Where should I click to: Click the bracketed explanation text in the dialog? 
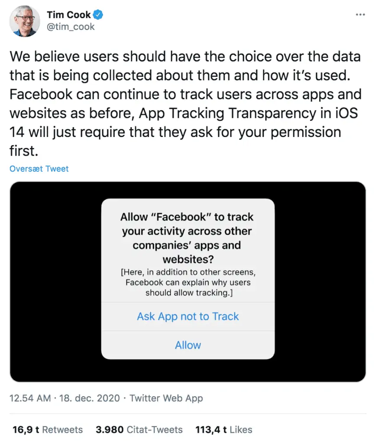[188, 282]
